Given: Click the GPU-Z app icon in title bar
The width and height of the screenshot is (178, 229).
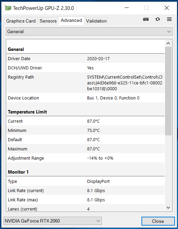Looking at the screenshot, I should (x=8, y=8).
